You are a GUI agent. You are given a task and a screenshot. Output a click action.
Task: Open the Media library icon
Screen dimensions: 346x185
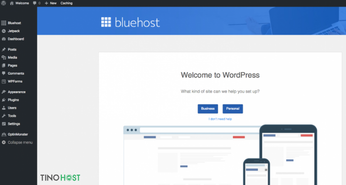click(4, 58)
